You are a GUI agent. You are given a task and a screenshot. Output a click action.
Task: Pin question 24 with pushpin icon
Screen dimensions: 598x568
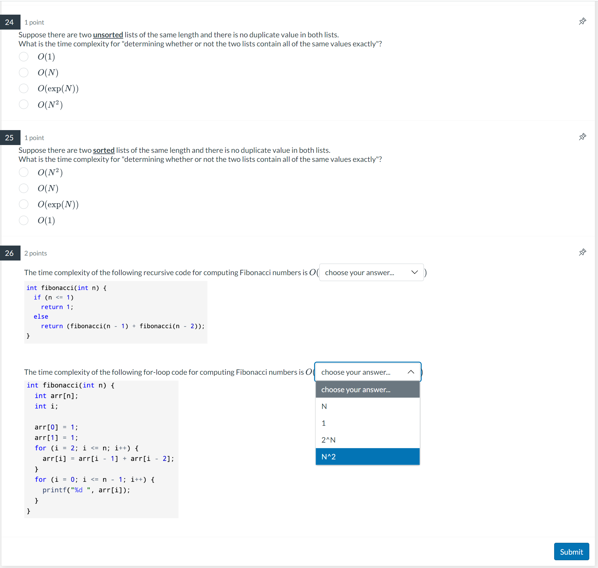[582, 21]
